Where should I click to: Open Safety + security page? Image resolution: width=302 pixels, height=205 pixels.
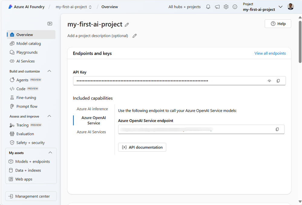pyautogui.click(x=31, y=143)
